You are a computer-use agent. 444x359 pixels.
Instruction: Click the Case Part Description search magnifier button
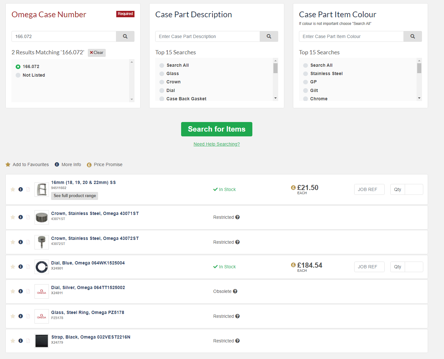(x=269, y=36)
